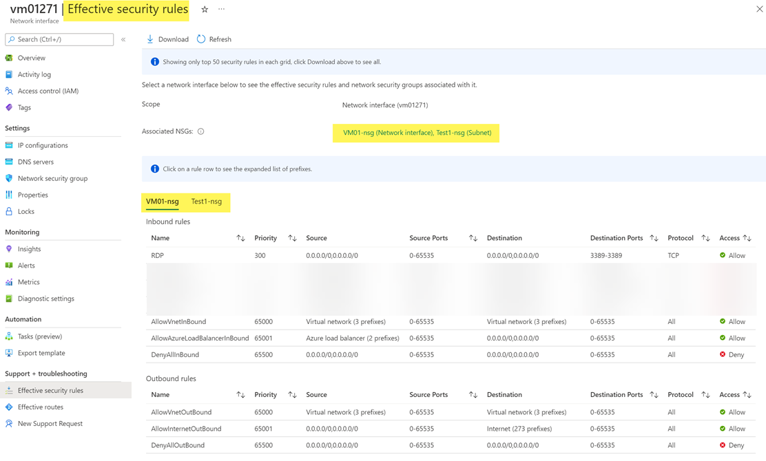Sort inbound rules by Name arrows

[241, 238]
